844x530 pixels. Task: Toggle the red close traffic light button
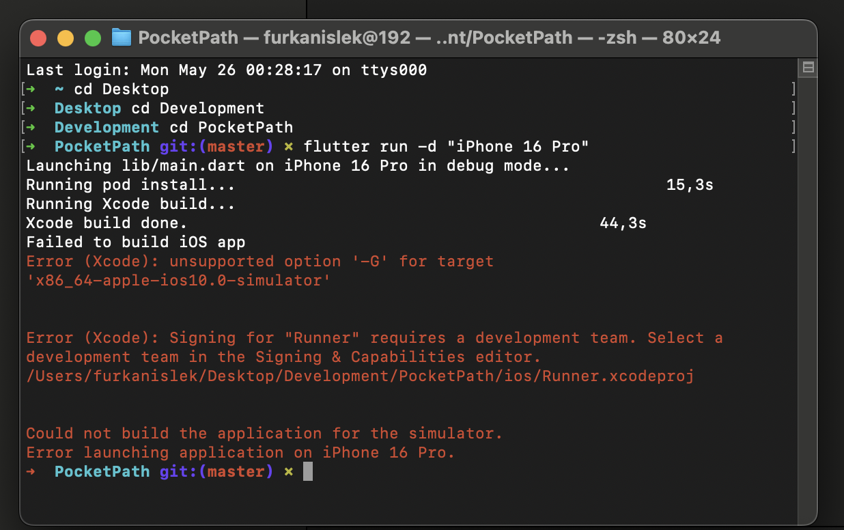38,38
